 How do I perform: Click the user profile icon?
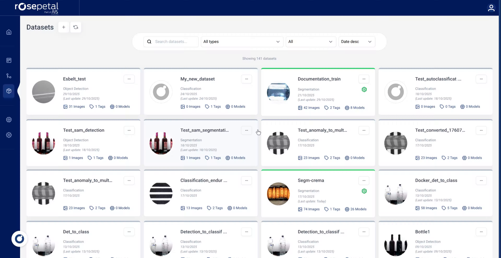491,8
